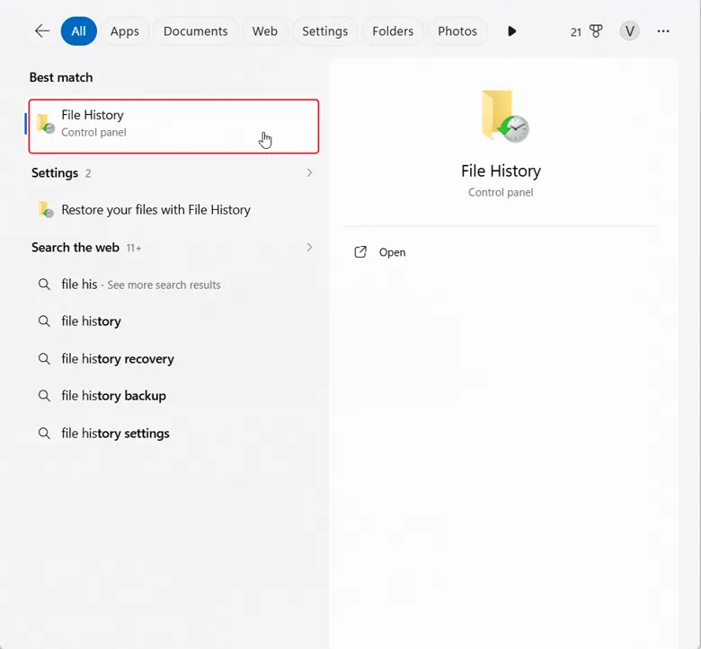
Task: Switch to the Apps filter tab
Action: 125,31
